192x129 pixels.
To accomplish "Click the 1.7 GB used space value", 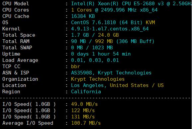I will [80, 35].
